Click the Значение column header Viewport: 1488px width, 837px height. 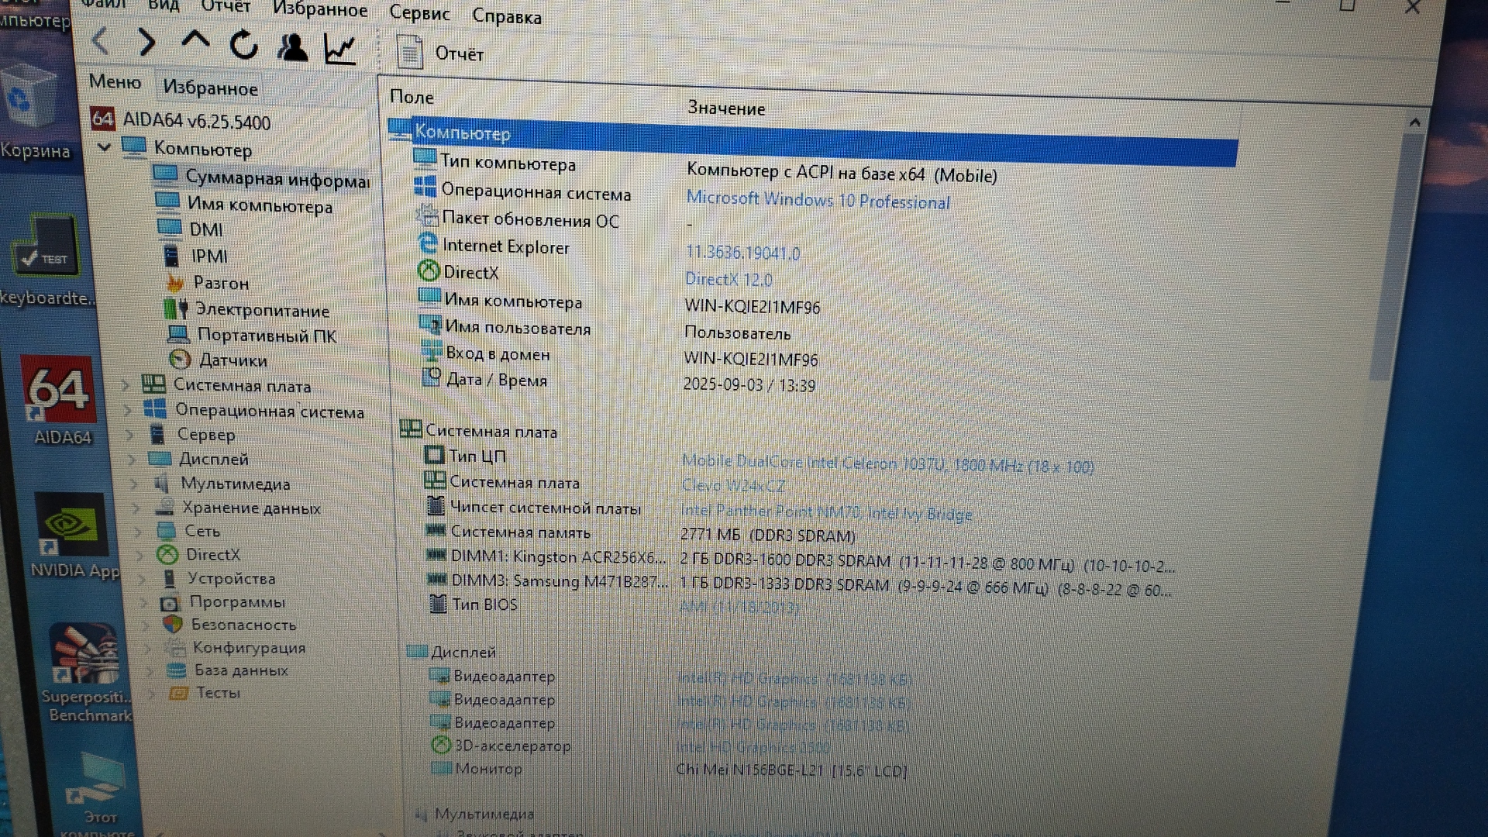726,108
